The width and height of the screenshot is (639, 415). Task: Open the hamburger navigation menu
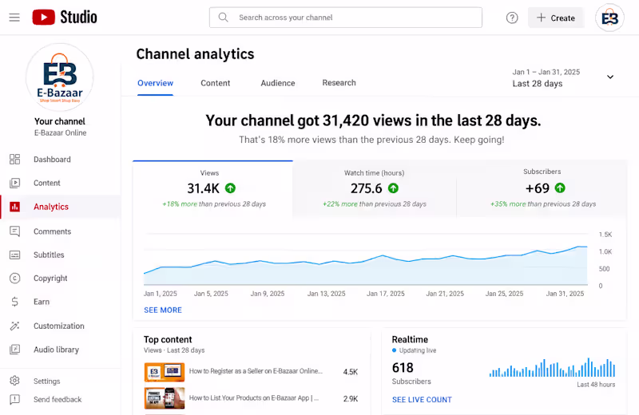coord(14,18)
